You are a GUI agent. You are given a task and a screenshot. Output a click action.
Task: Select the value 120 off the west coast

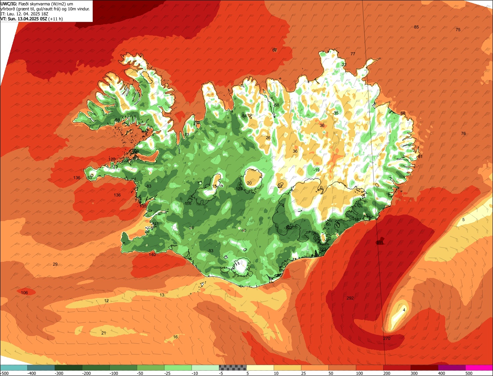click(x=112, y=159)
